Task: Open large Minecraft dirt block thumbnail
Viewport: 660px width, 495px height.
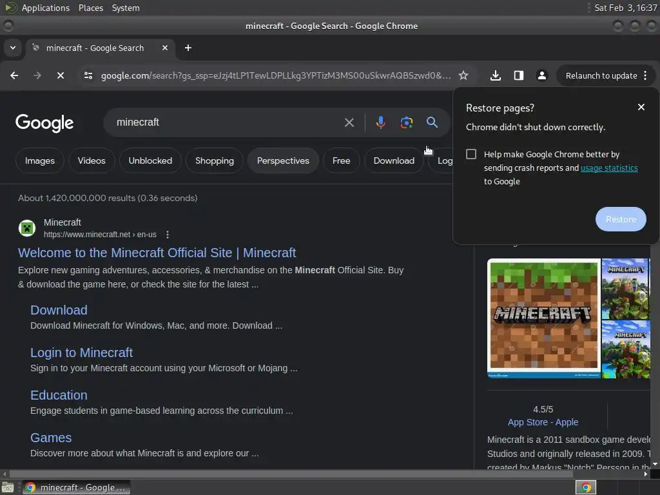Action: tap(544, 318)
